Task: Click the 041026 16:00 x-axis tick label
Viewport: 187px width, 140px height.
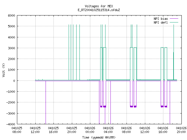Action: pos(163,130)
